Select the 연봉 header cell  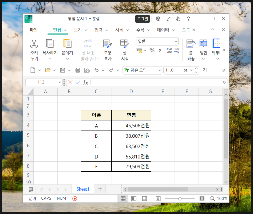coord(131,115)
